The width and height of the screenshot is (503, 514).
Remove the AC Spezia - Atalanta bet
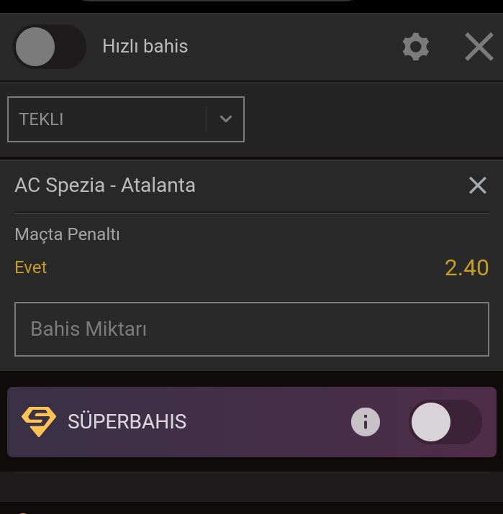[477, 185]
